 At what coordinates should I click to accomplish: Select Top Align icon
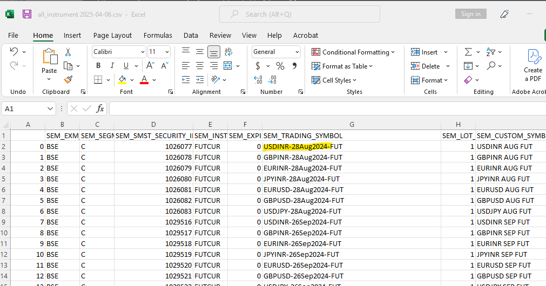coord(186,51)
